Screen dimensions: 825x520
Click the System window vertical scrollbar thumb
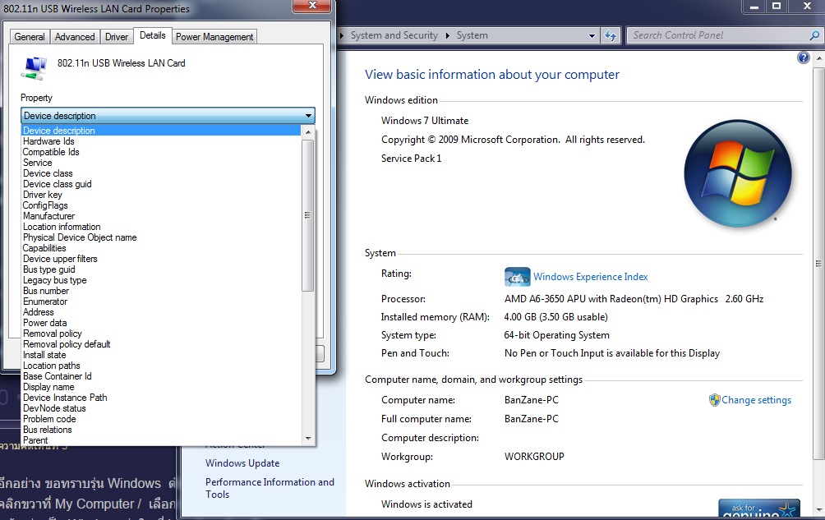coord(818,264)
